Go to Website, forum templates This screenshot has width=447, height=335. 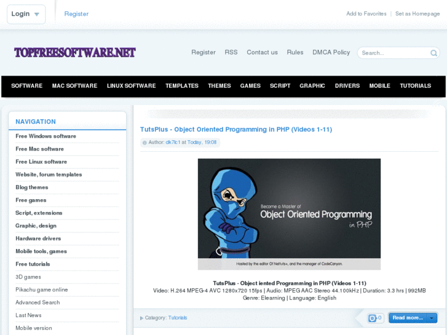[49, 175]
